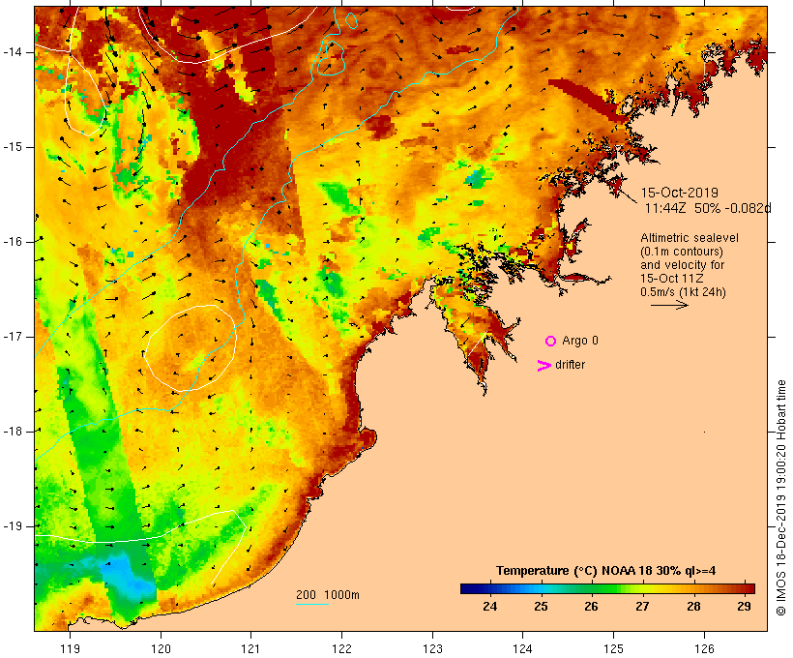
Task: Click the IMOS copyright timestamp text
Action: [780, 498]
